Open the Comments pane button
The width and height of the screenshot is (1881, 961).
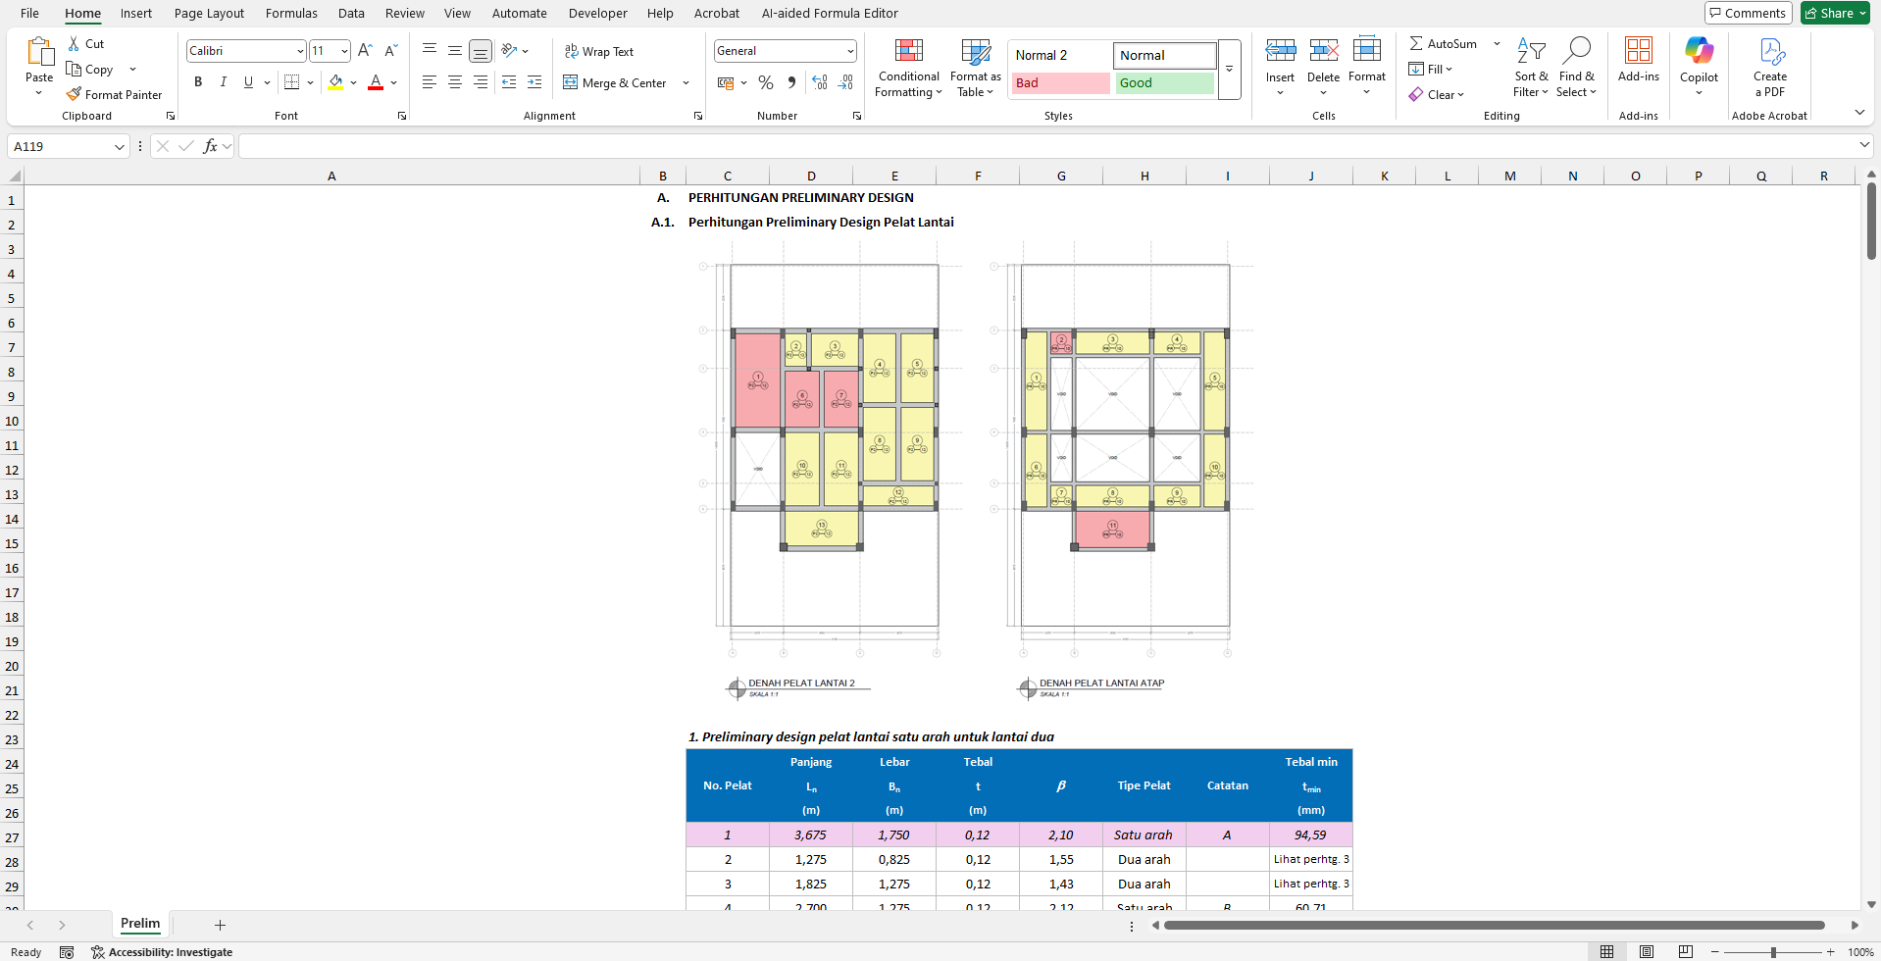[x=1748, y=13]
